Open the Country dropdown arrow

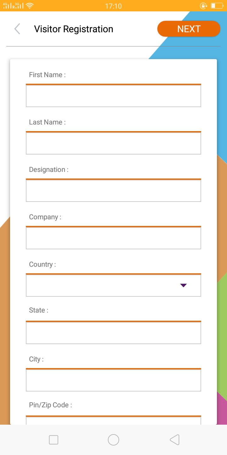pyautogui.click(x=183, y=285)
